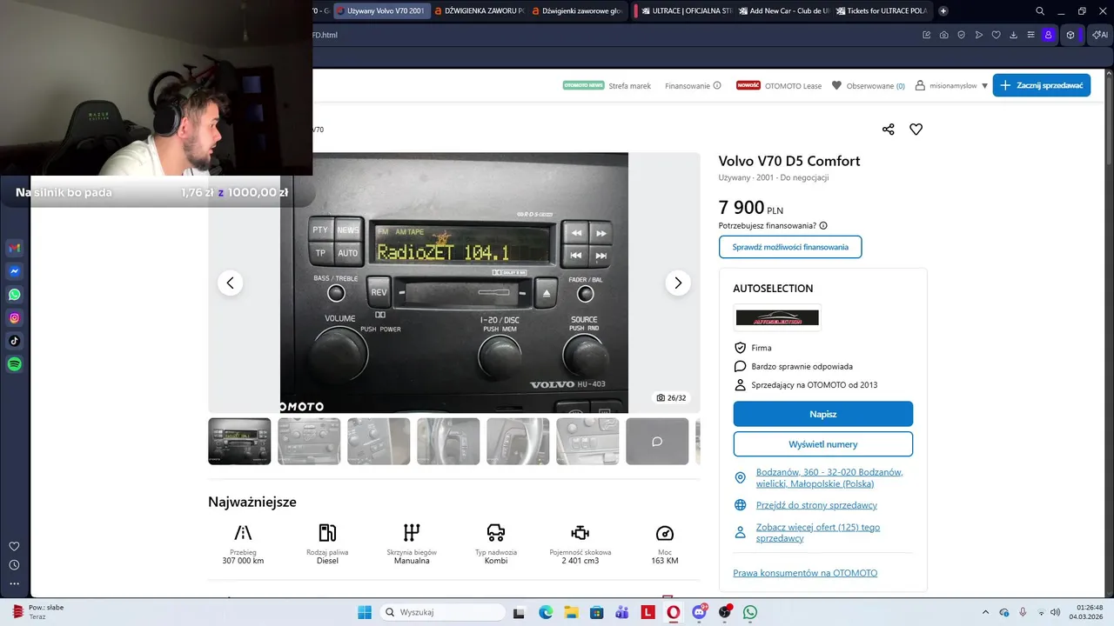Select the fourth gallery thumbnail
This screenshot has width=1114, height=626.
(x=448, y=442)
